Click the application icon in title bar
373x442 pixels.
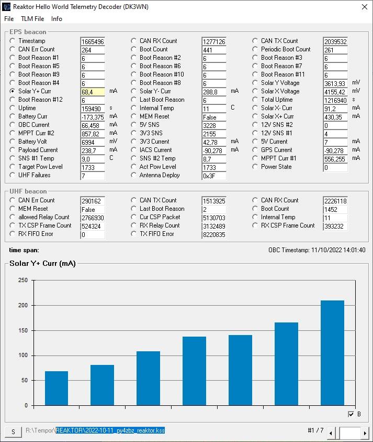(6, 7)
